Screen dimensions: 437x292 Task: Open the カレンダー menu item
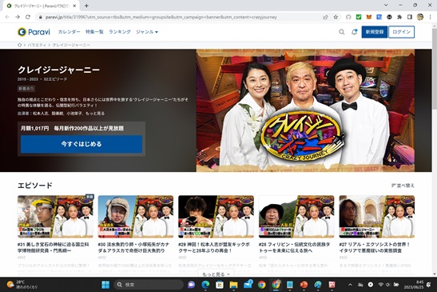70,32
